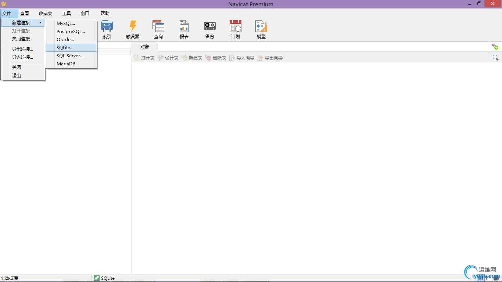Open the 触发器 trigger lightning icon
The height and width of the screenshot is (282, 502).
(133, 29)
